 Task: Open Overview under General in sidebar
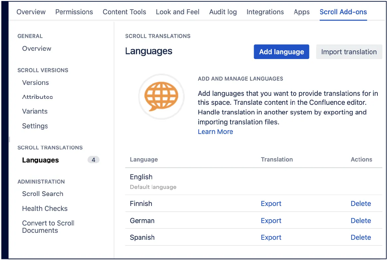(x=36, y=48)
